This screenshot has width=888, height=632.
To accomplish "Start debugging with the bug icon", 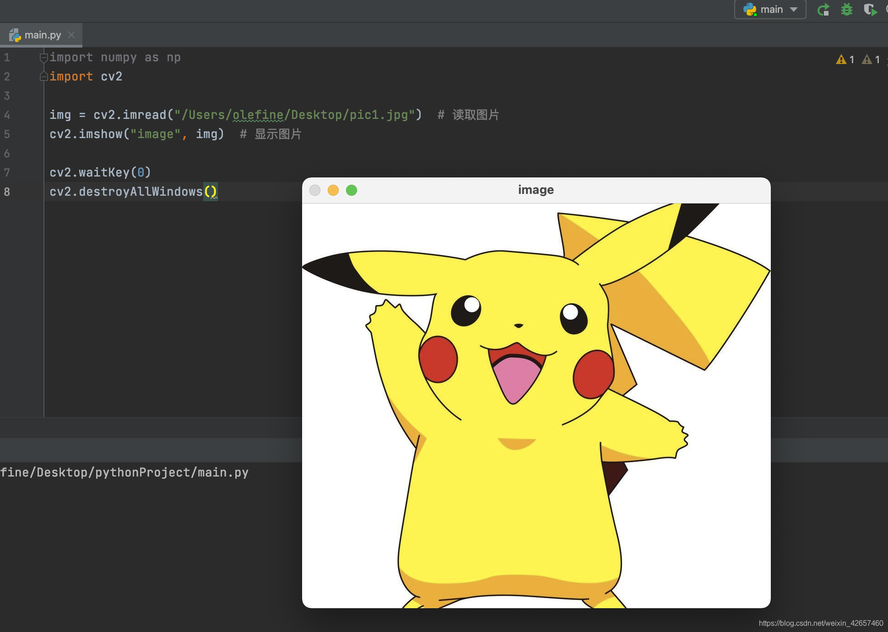I will (x=847, y=10).
